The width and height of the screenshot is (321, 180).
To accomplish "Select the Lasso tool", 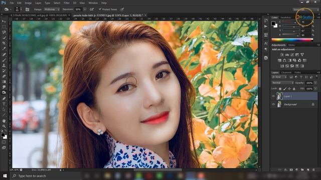I will tap(4, 32).
